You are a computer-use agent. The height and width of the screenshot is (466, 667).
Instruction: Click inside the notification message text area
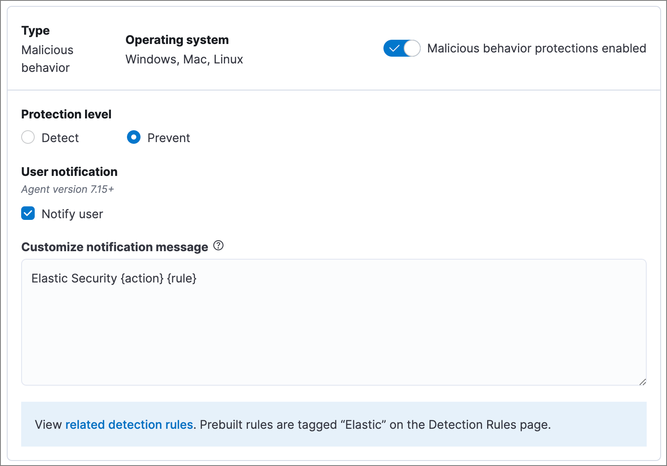pyautogui.click(x=333, y=330)
